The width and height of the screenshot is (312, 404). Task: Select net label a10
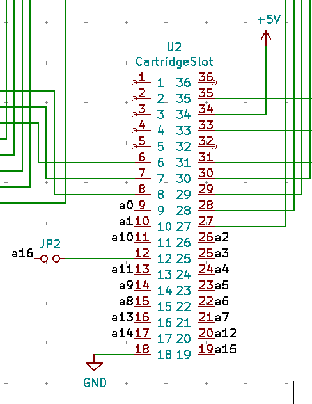point(122,238)
